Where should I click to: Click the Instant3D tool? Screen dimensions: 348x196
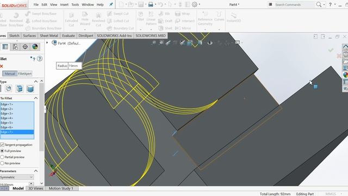(x=234, y=17)
